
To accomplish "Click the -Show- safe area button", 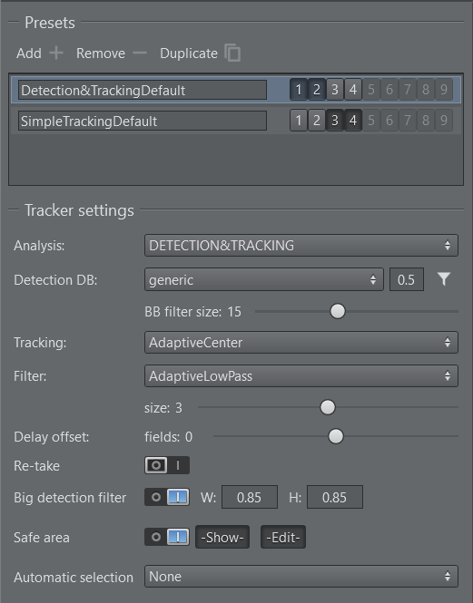I will [222, 537].
